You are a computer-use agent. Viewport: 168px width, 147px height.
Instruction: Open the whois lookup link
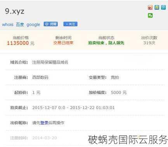[x=8, y=24]
